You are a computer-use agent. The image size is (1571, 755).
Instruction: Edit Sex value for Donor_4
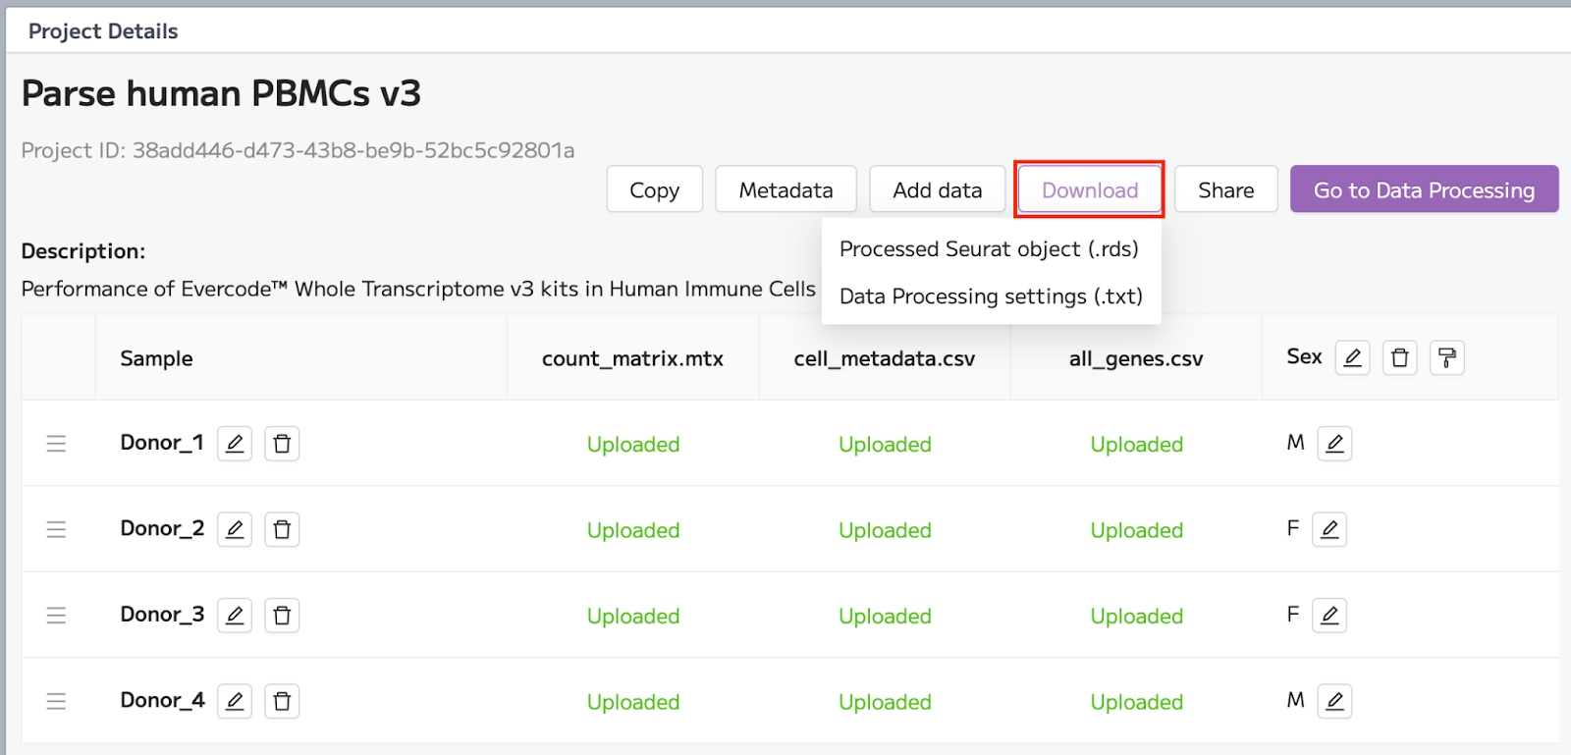click(1334, 701)
